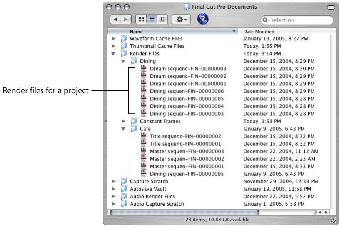339x227 pixels.
Task: Collapse the Render Files folder
Action: tap(113, 54)
